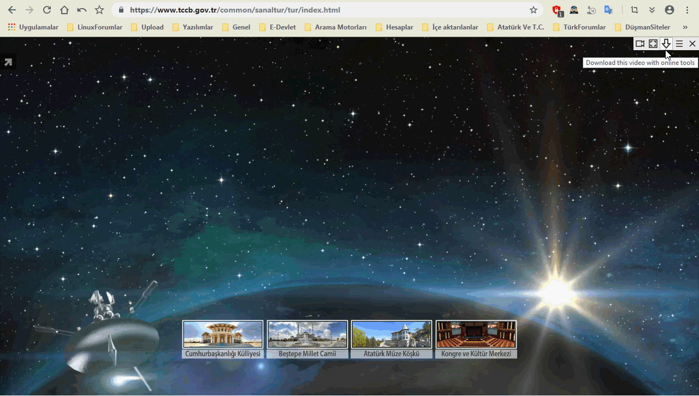699x396 pixels.
Task: Open the goggles avatar extension
Action: coord(574,10)
